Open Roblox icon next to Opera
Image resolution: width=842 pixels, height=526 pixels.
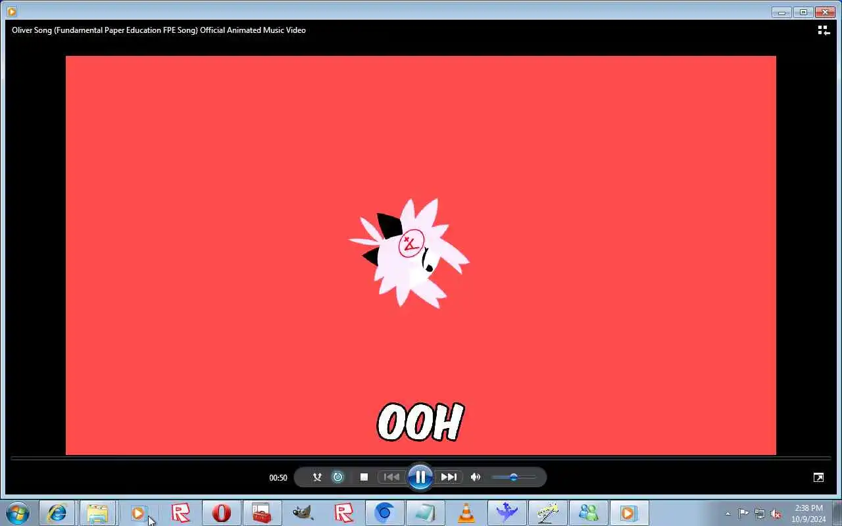180,513
